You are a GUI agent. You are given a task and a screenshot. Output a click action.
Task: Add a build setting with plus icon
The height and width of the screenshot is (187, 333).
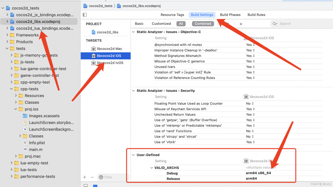pyautogui.click(x=241, y=24)
